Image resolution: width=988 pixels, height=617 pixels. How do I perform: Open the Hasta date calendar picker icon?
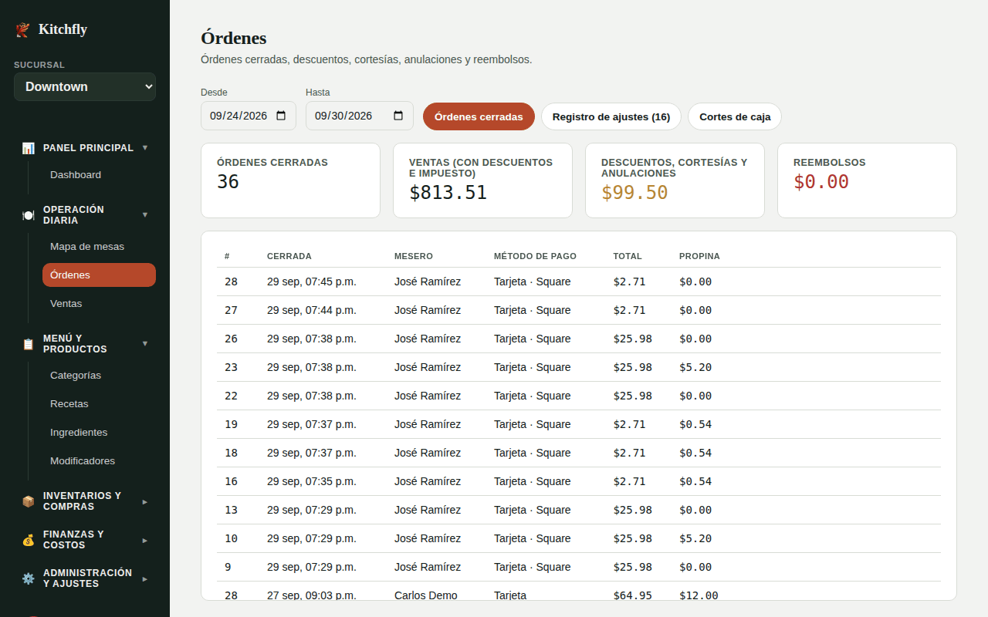click(398, 116)
